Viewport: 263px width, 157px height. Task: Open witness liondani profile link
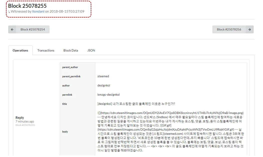(38, 11)
